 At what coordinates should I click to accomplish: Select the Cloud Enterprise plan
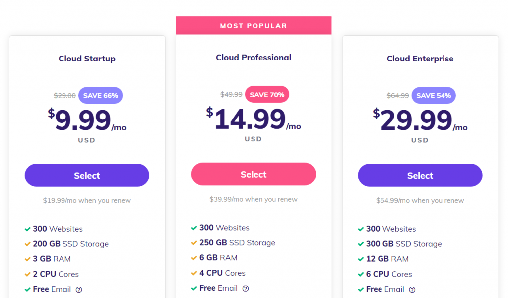(x=420, y=175)
